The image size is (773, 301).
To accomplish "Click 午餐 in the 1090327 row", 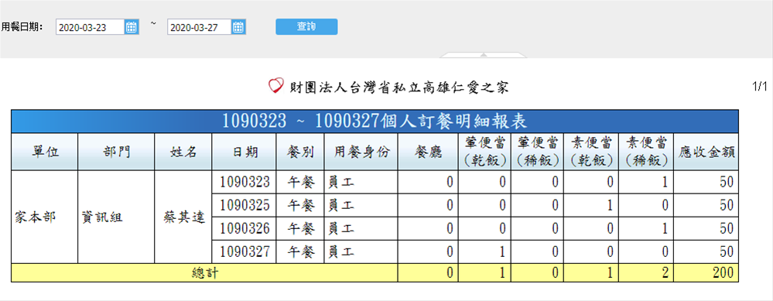I will (300, 251).
